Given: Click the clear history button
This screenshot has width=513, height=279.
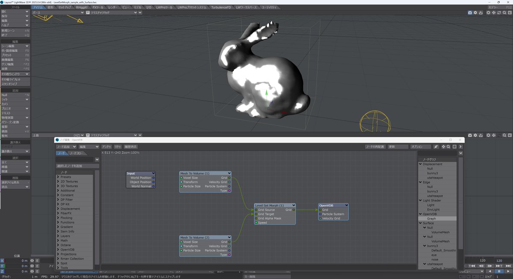Looking at the screenshot, I should tap(131, 147).
